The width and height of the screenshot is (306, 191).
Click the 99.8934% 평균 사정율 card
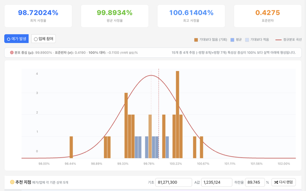[x=115, y=16]
